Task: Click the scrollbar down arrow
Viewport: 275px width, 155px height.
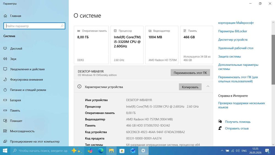Action: coord(273,145)
